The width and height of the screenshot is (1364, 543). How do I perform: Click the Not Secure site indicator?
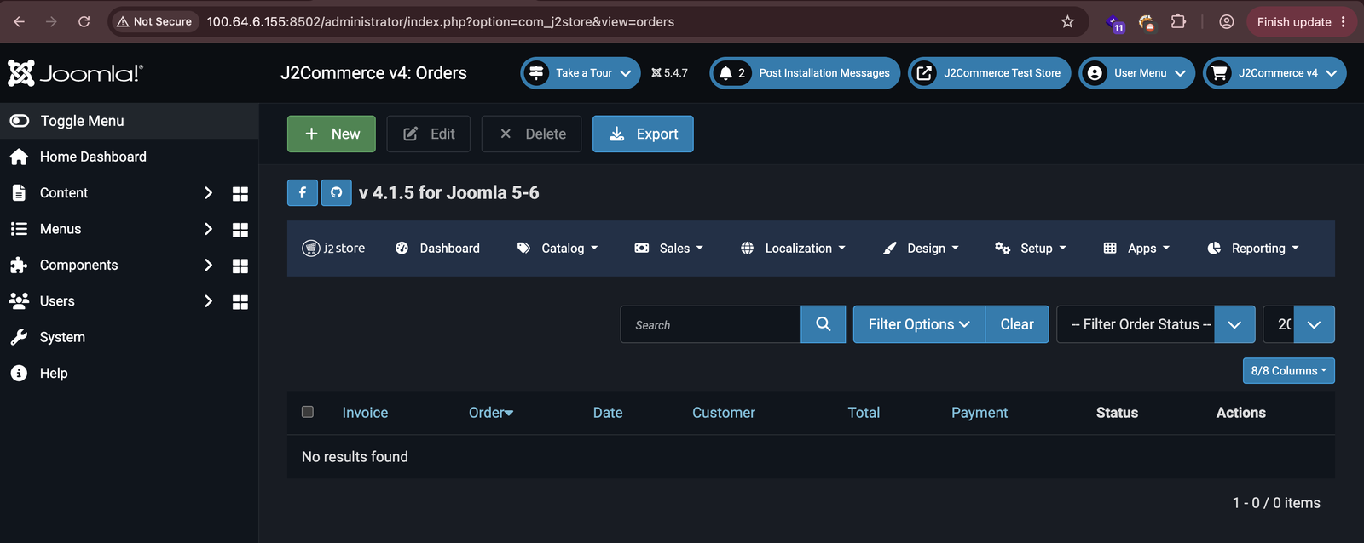point(154,22)
